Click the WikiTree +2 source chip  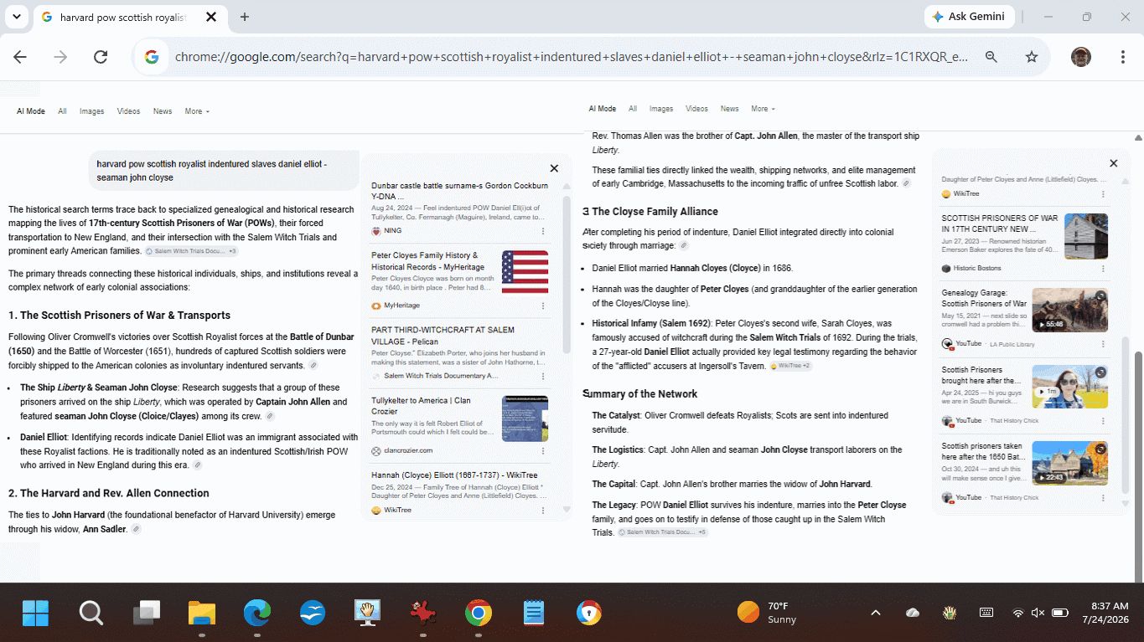click(x=790, y=366)
